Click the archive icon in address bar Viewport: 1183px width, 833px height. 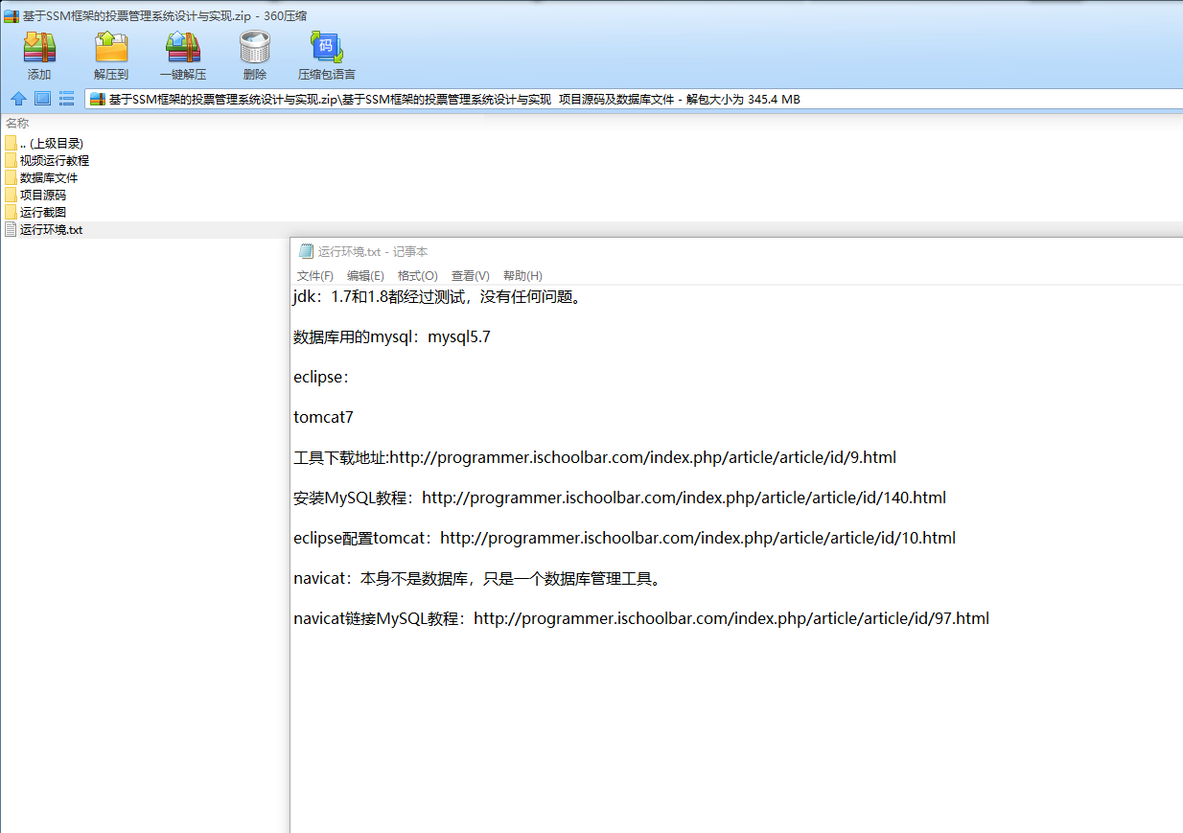98,99
